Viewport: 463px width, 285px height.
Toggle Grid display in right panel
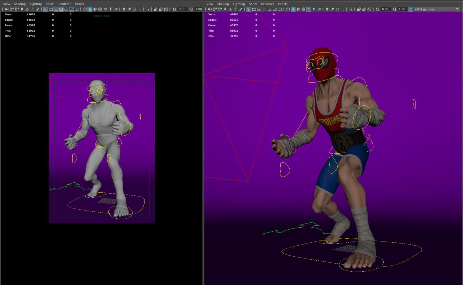(x=249, y=9)
